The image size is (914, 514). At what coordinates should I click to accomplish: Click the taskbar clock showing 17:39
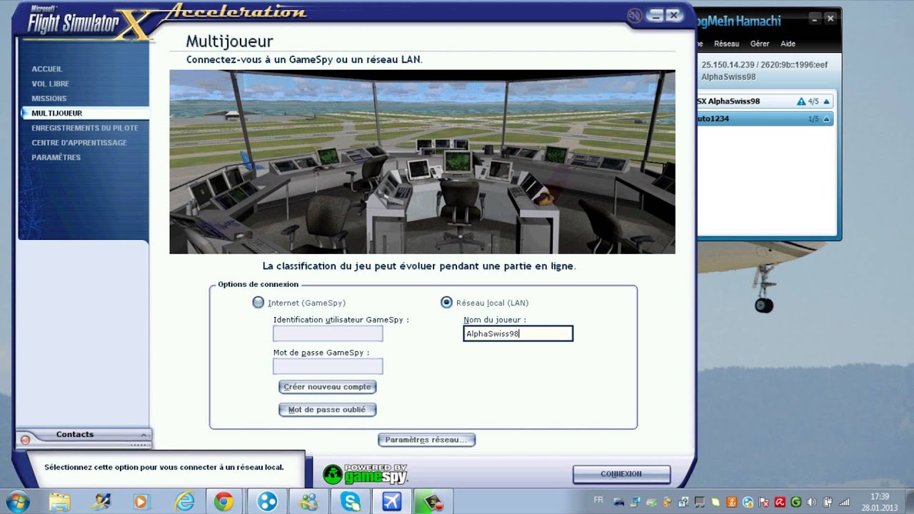pyautogui.click(x=879, y=496)
